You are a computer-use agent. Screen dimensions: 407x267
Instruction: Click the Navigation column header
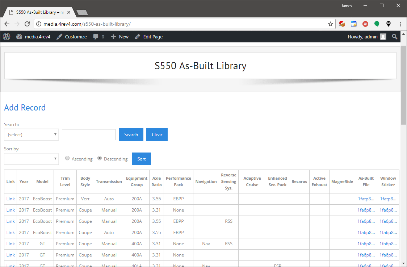click(x=206, y=182)
